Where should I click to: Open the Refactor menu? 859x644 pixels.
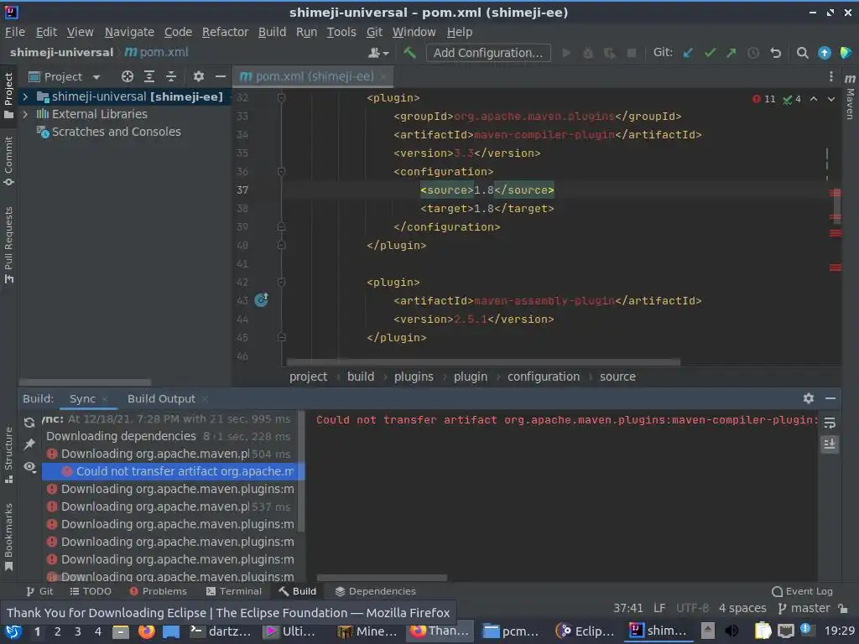(225, 33)
